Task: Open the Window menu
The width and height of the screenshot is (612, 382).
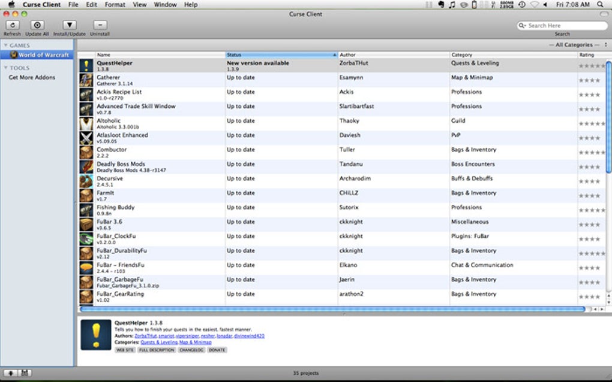Action: tap(165, 5)
